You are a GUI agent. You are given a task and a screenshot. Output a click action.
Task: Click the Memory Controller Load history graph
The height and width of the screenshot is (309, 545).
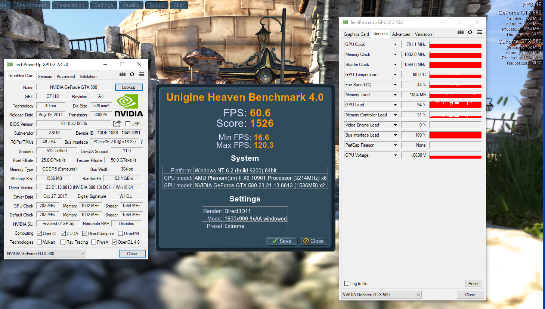point(455,115)
